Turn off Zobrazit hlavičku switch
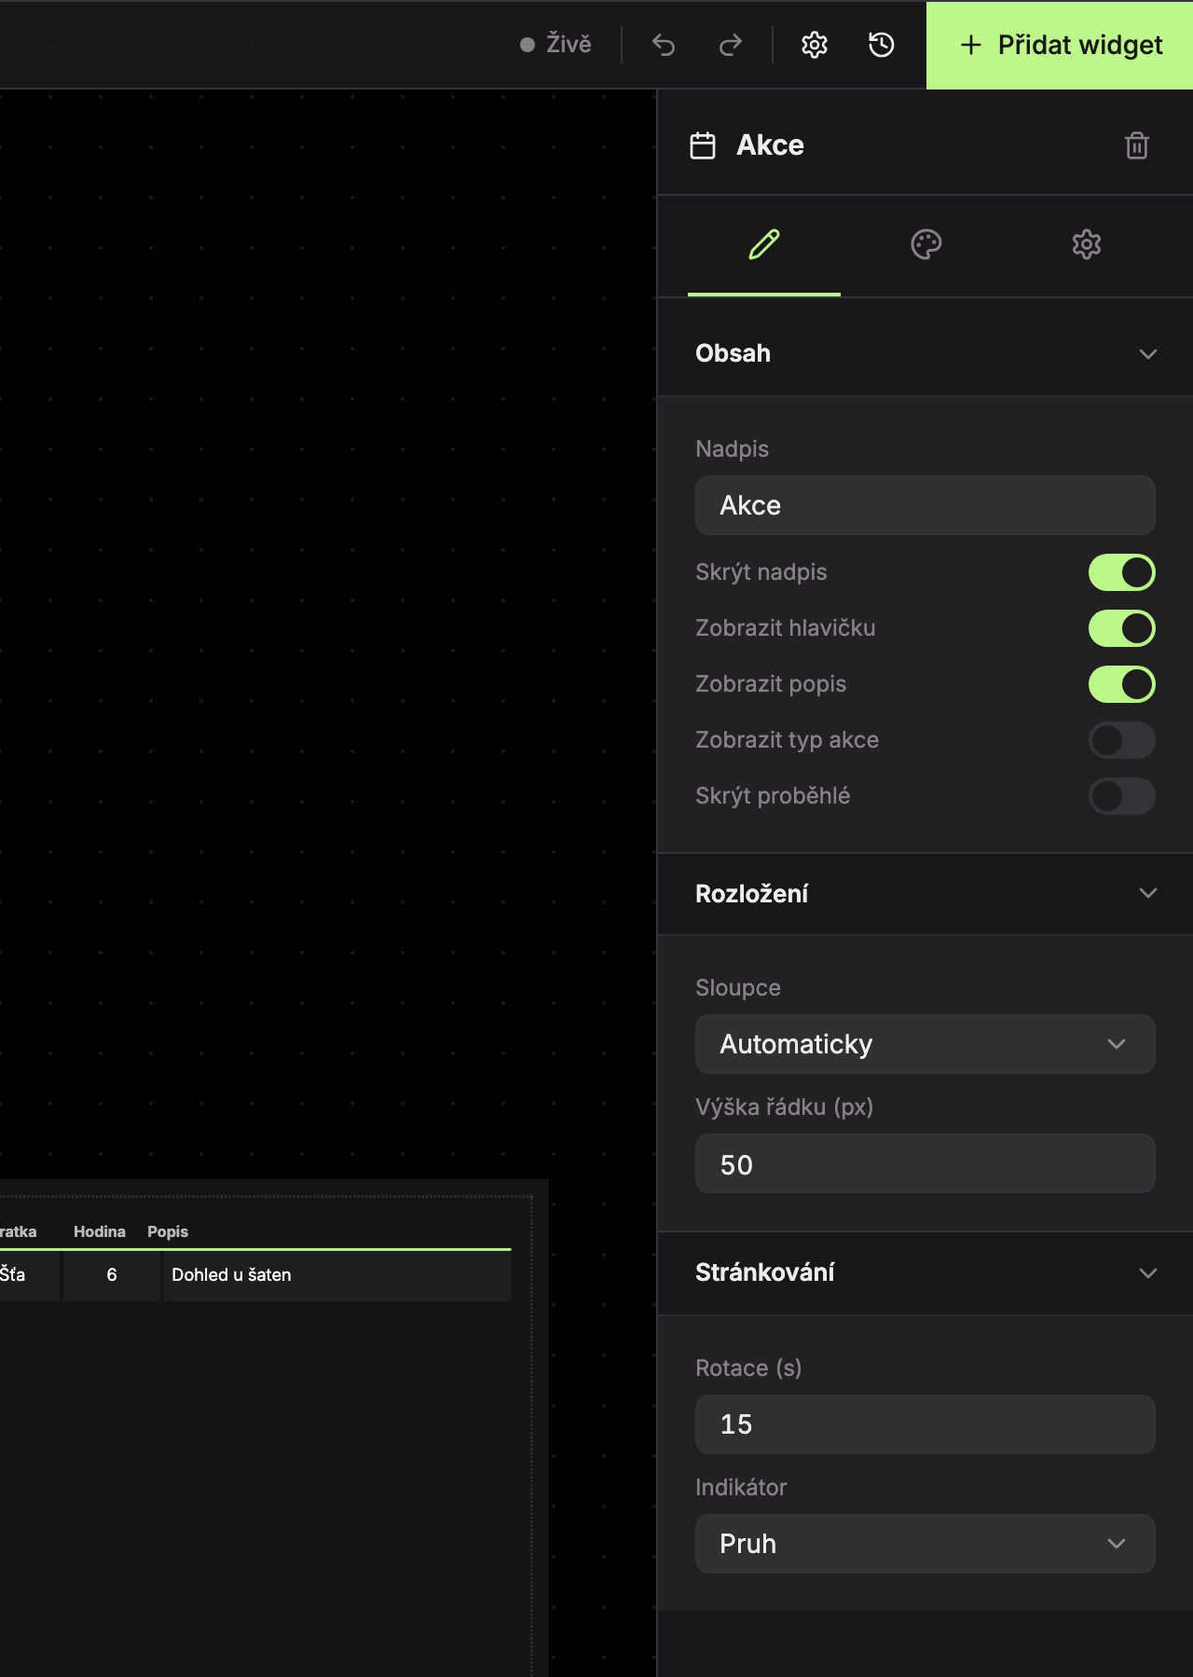 [x=1122, y=628]
